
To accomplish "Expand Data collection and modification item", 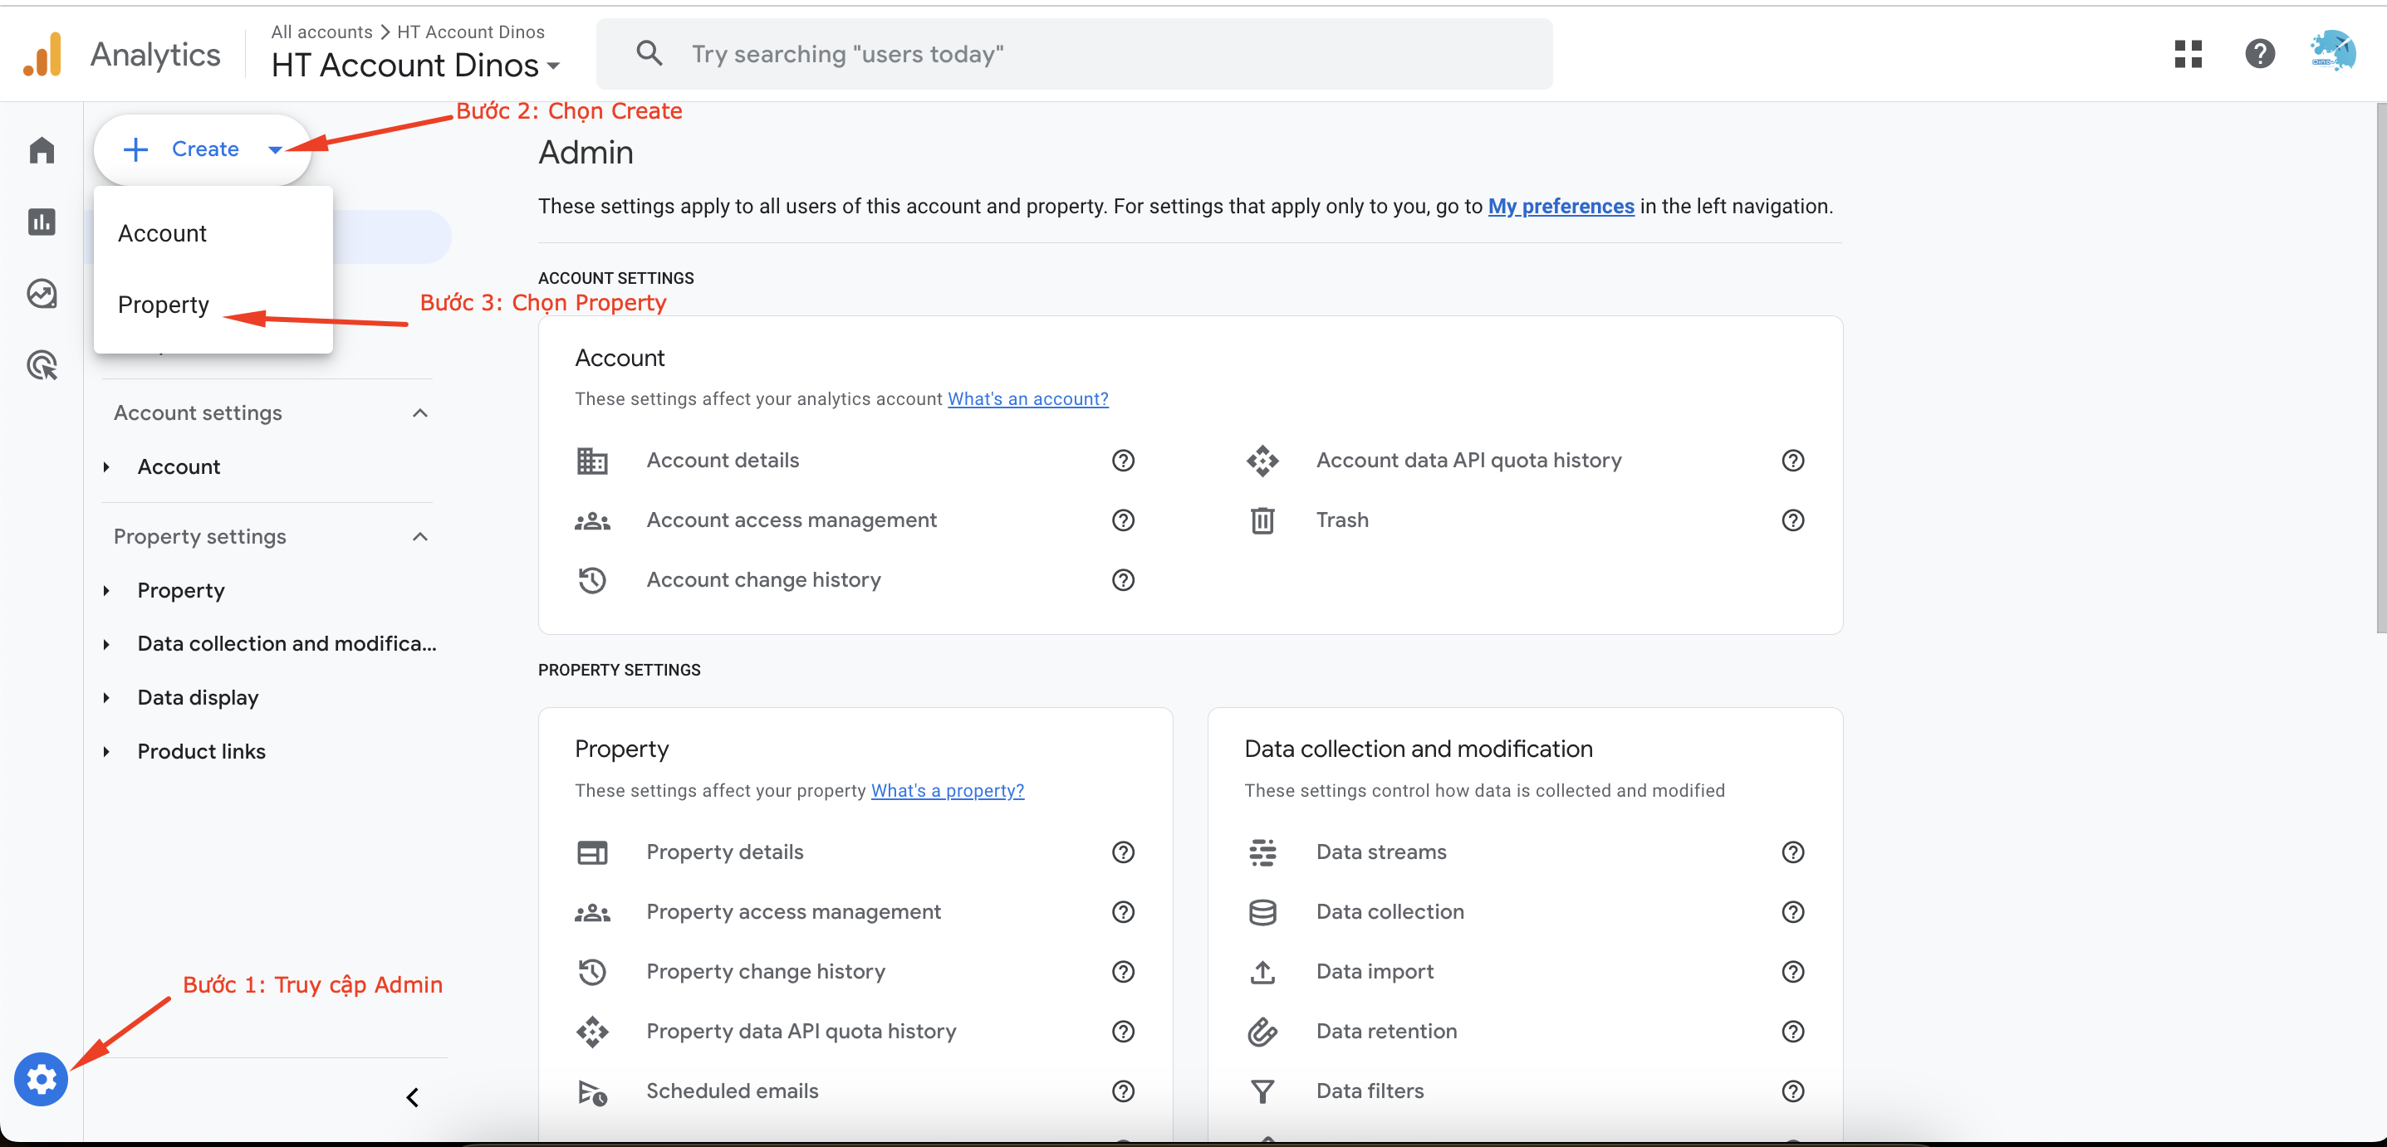I will coord(106,644).
